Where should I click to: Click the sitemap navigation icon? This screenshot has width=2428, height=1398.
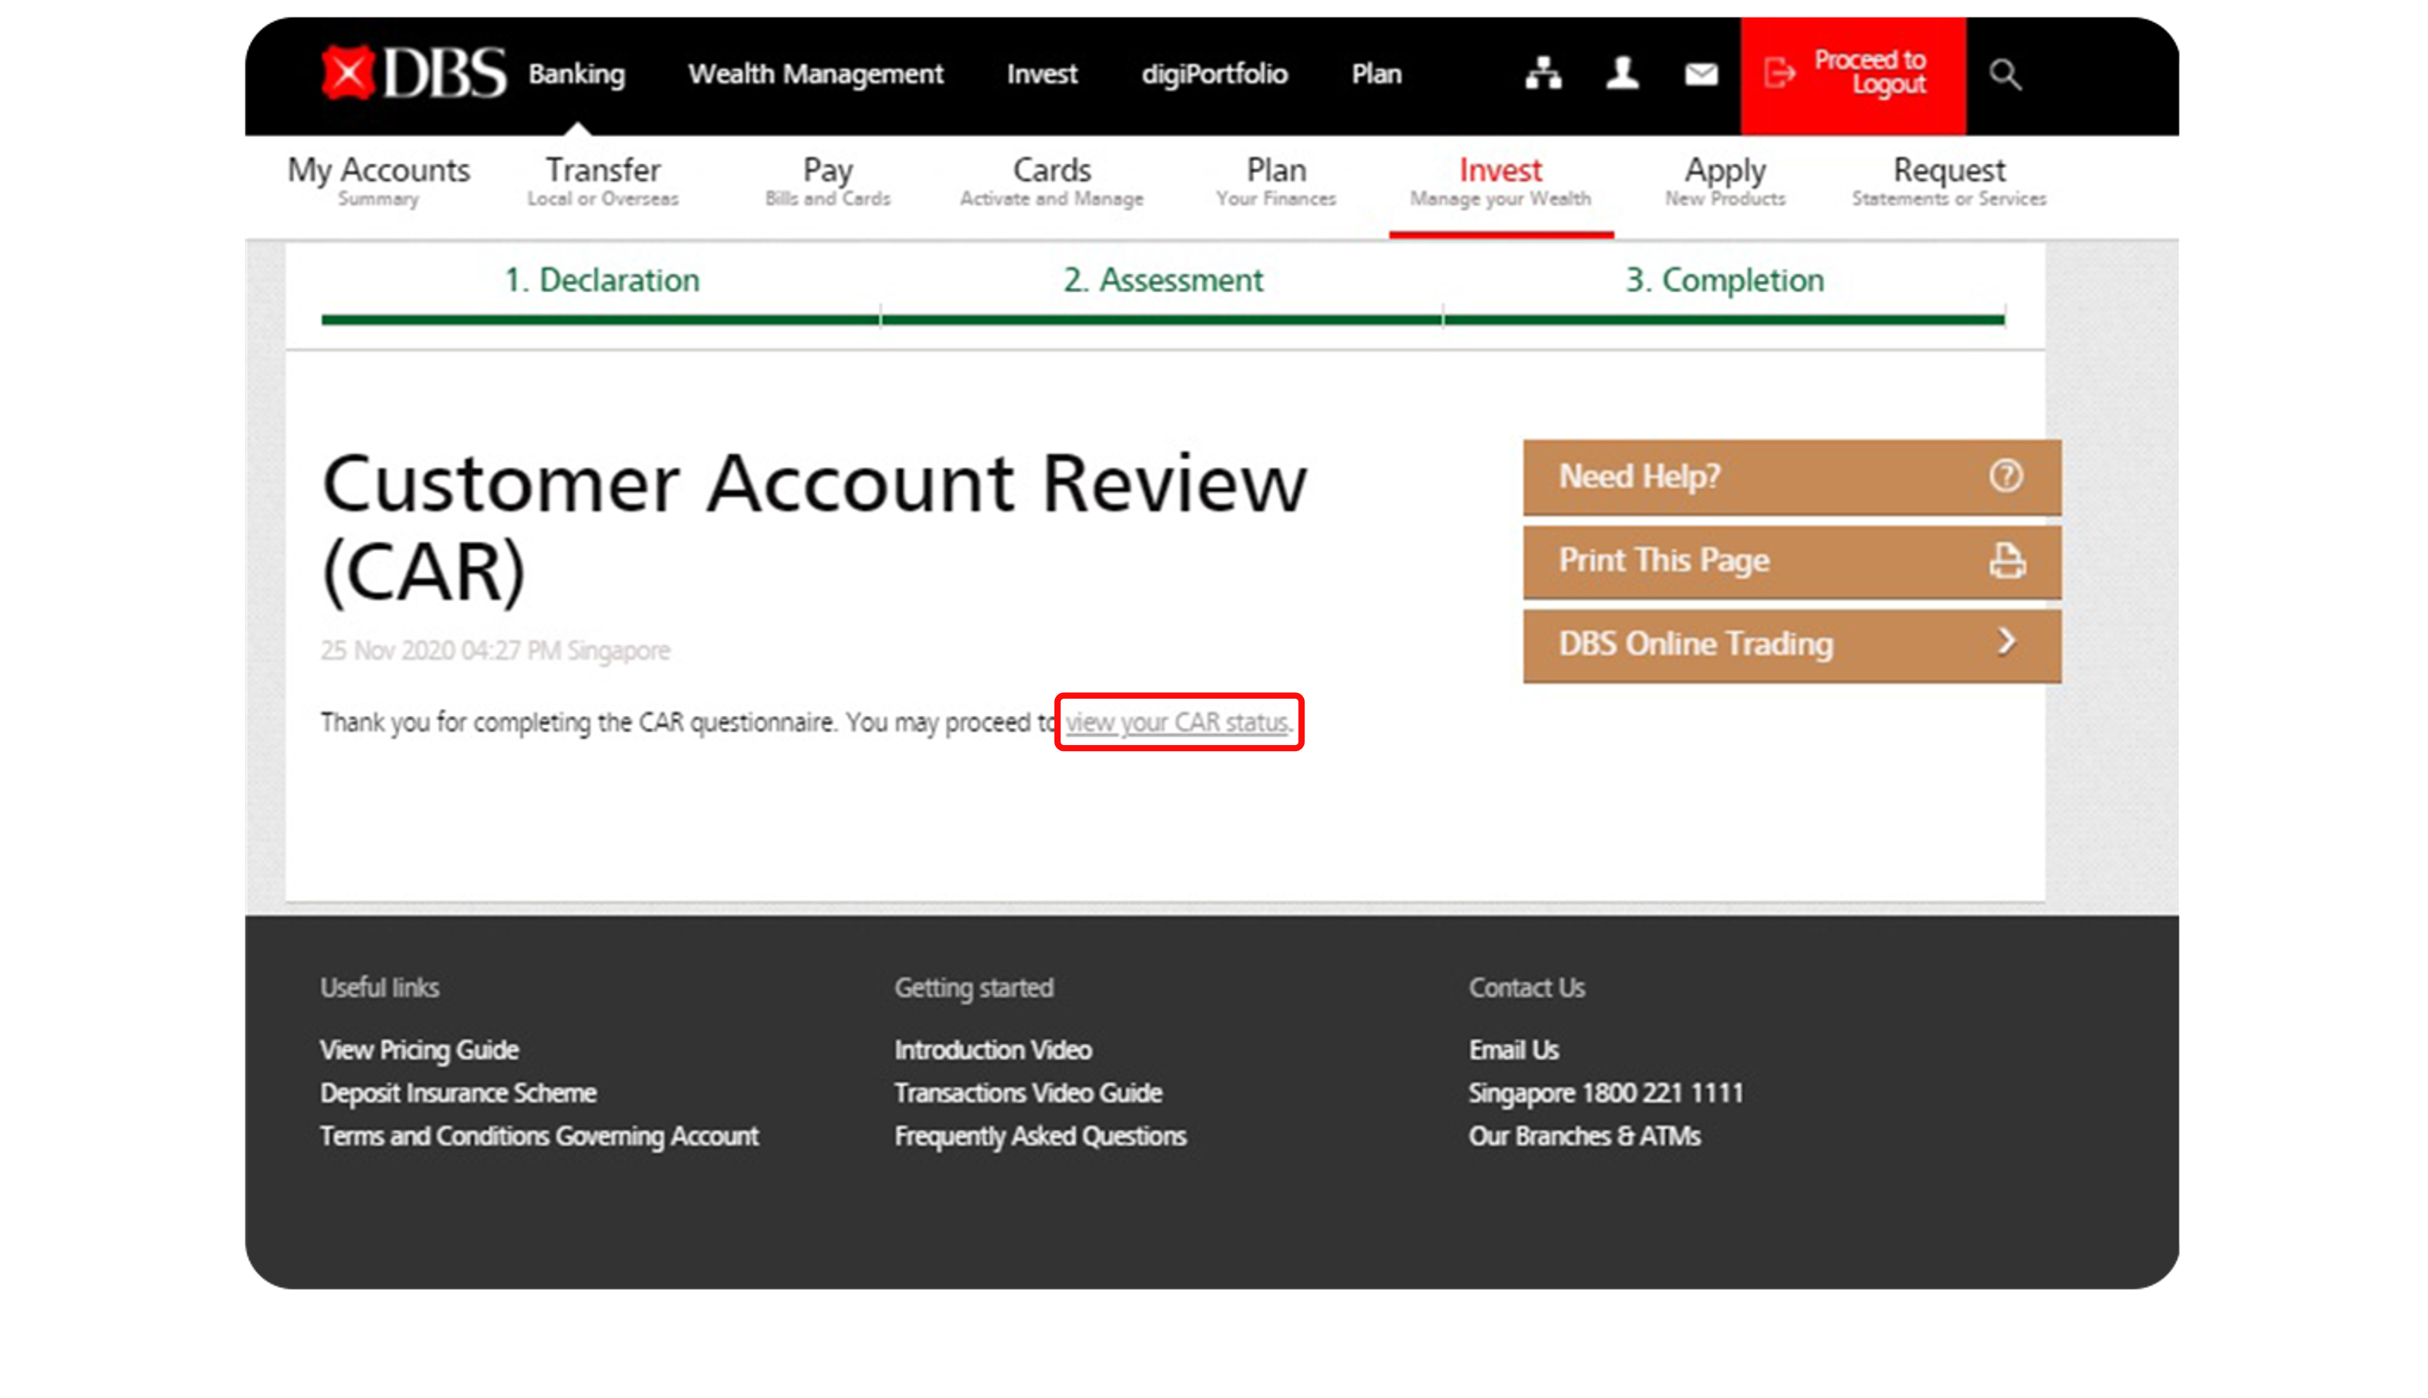(x=1544, y=74)
